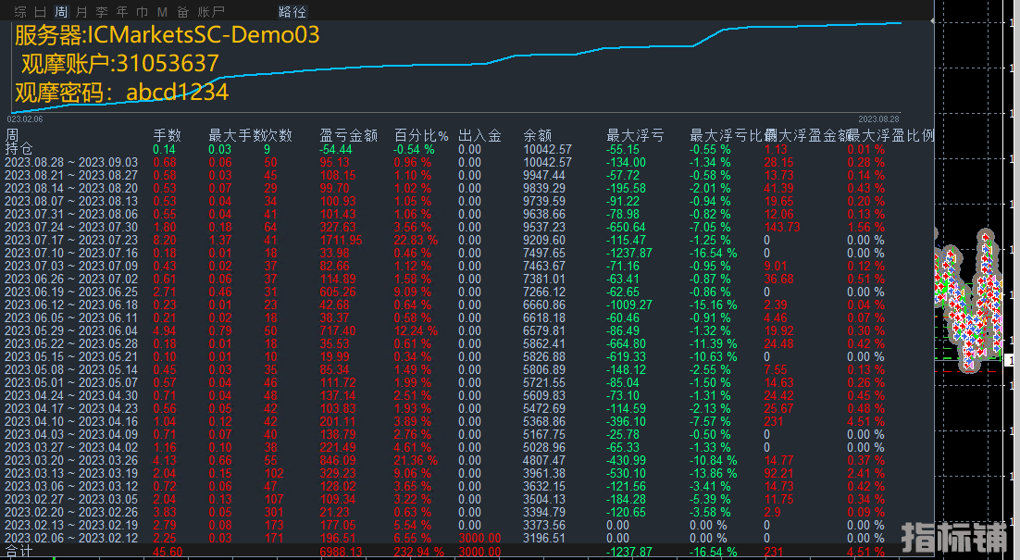Select row 2023.02.27 ~ 2023.03.05
Image resolution: width=1020 pixels, height=560 pixels.
click(71, 500)
